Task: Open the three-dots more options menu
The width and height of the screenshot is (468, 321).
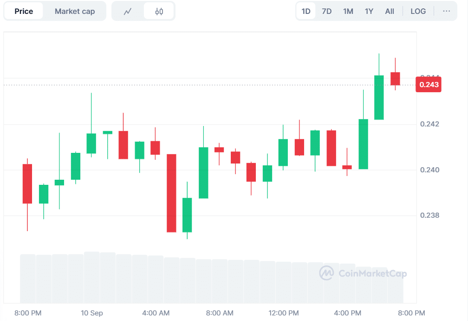Action: click(446, 11)
